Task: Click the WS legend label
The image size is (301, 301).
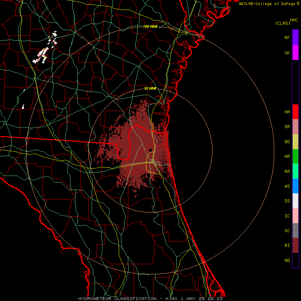Action: point(287,186)
